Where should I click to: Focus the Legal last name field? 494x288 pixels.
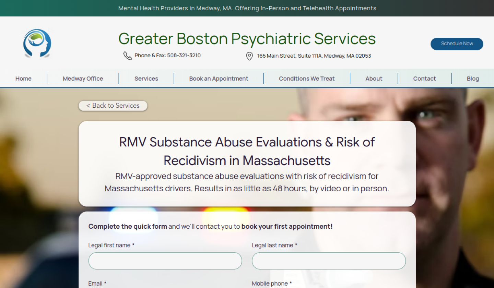pos(329,261)
